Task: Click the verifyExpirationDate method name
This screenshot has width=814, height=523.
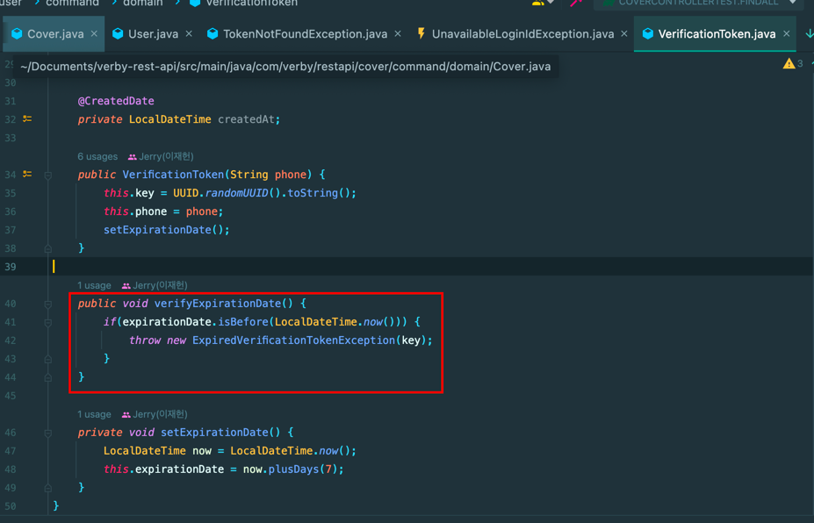Action: click(217, 304)
